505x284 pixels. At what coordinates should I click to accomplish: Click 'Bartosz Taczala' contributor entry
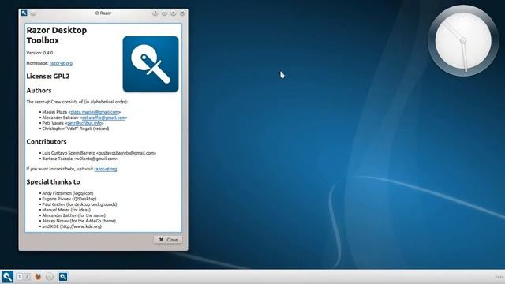click(80, 159)
